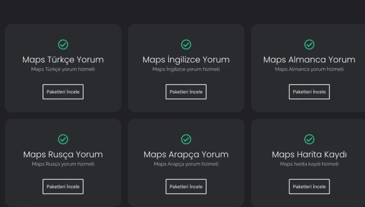Open Paketleri İncele for Maps İngilizce Yorum
The width and height of the screenshot is (365, 207).
(x=186, y=92)
